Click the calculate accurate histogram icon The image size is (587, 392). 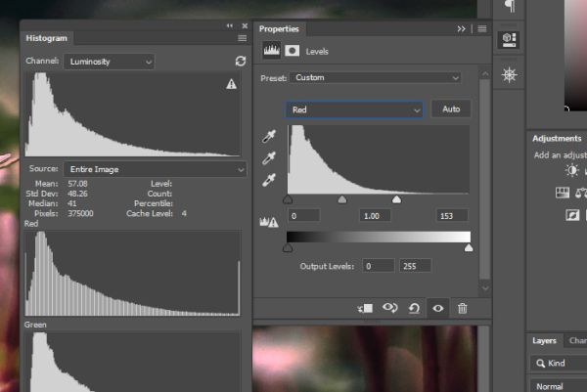pos(269,222)
